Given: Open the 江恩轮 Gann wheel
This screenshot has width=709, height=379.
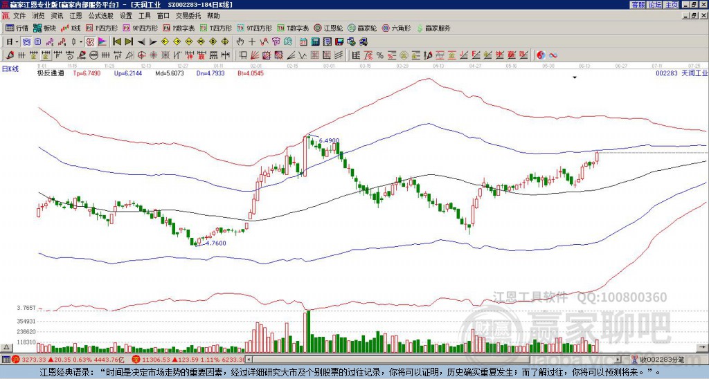Looking at the screenshot, I should point(329,28).
